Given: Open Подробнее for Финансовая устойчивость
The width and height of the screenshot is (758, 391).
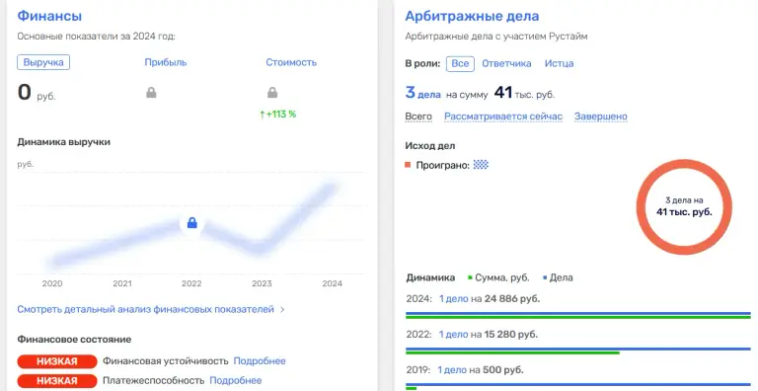Looking at the screenshot, I should pyautogui.click(x=260, y=361).
